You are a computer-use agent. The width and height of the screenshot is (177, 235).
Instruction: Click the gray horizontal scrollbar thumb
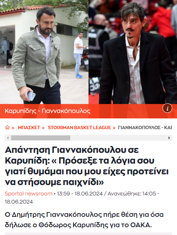tap(41, 138)
